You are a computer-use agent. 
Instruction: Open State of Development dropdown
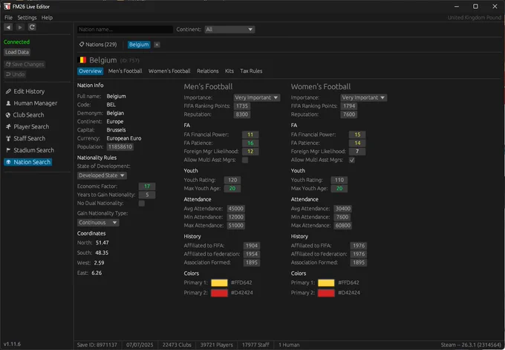tap(102, 175)
